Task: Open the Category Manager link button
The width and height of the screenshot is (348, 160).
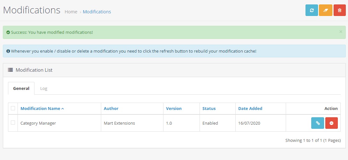Action: (318, 123)
